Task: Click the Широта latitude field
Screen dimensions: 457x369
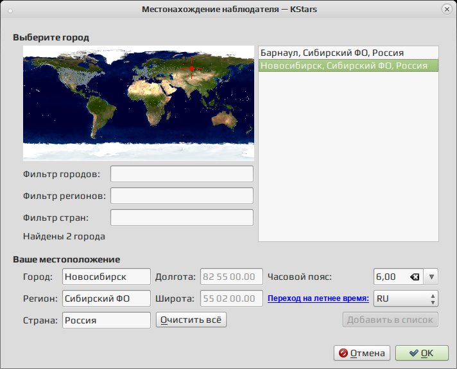Action: pyautogui.click(x=232, y=298)
